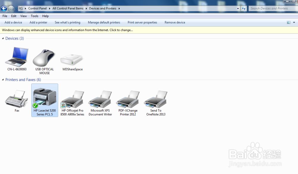Click Print server properties
Image resolution: width=298 pixels, height=174 pixels.
tap(142, 22)
